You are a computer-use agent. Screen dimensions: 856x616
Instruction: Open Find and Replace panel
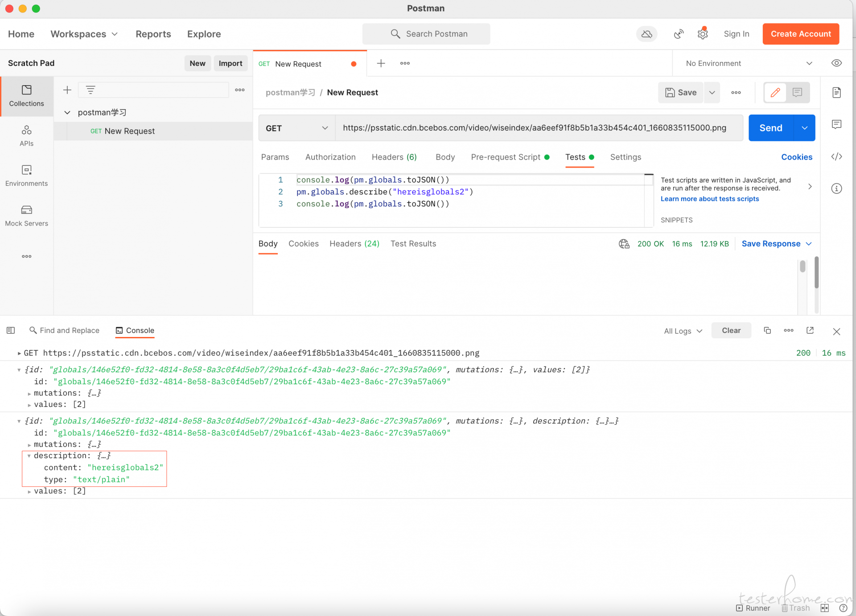click(x=64, y=330)
